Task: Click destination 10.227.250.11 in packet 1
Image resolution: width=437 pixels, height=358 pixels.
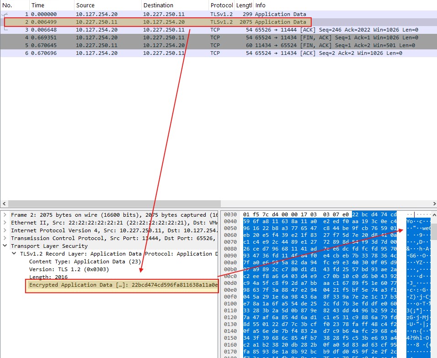Action: 164,14
